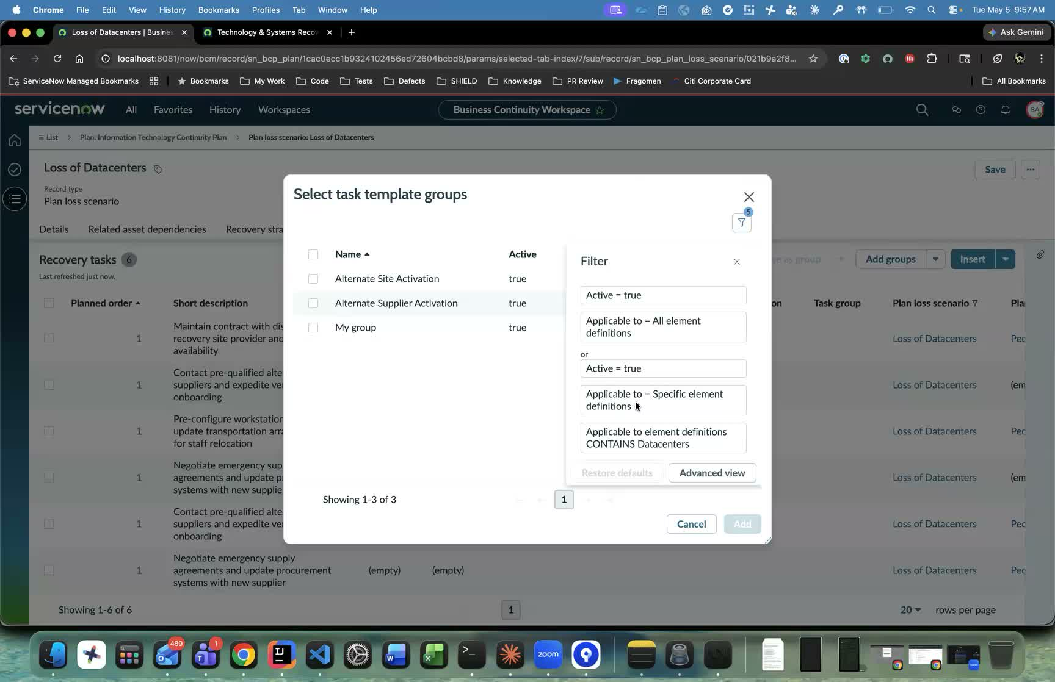This screenshot has width=1055, height=682.
Task: Click Cancel in the dialog
Action: pos(691,524)
